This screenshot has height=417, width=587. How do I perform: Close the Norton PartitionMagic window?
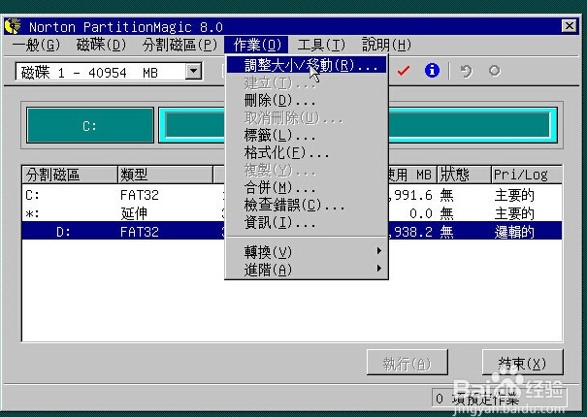tap(569, 26)
